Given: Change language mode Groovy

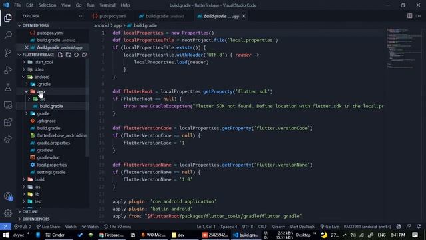Looking at the screenshot, I should (x=278, y=227).
